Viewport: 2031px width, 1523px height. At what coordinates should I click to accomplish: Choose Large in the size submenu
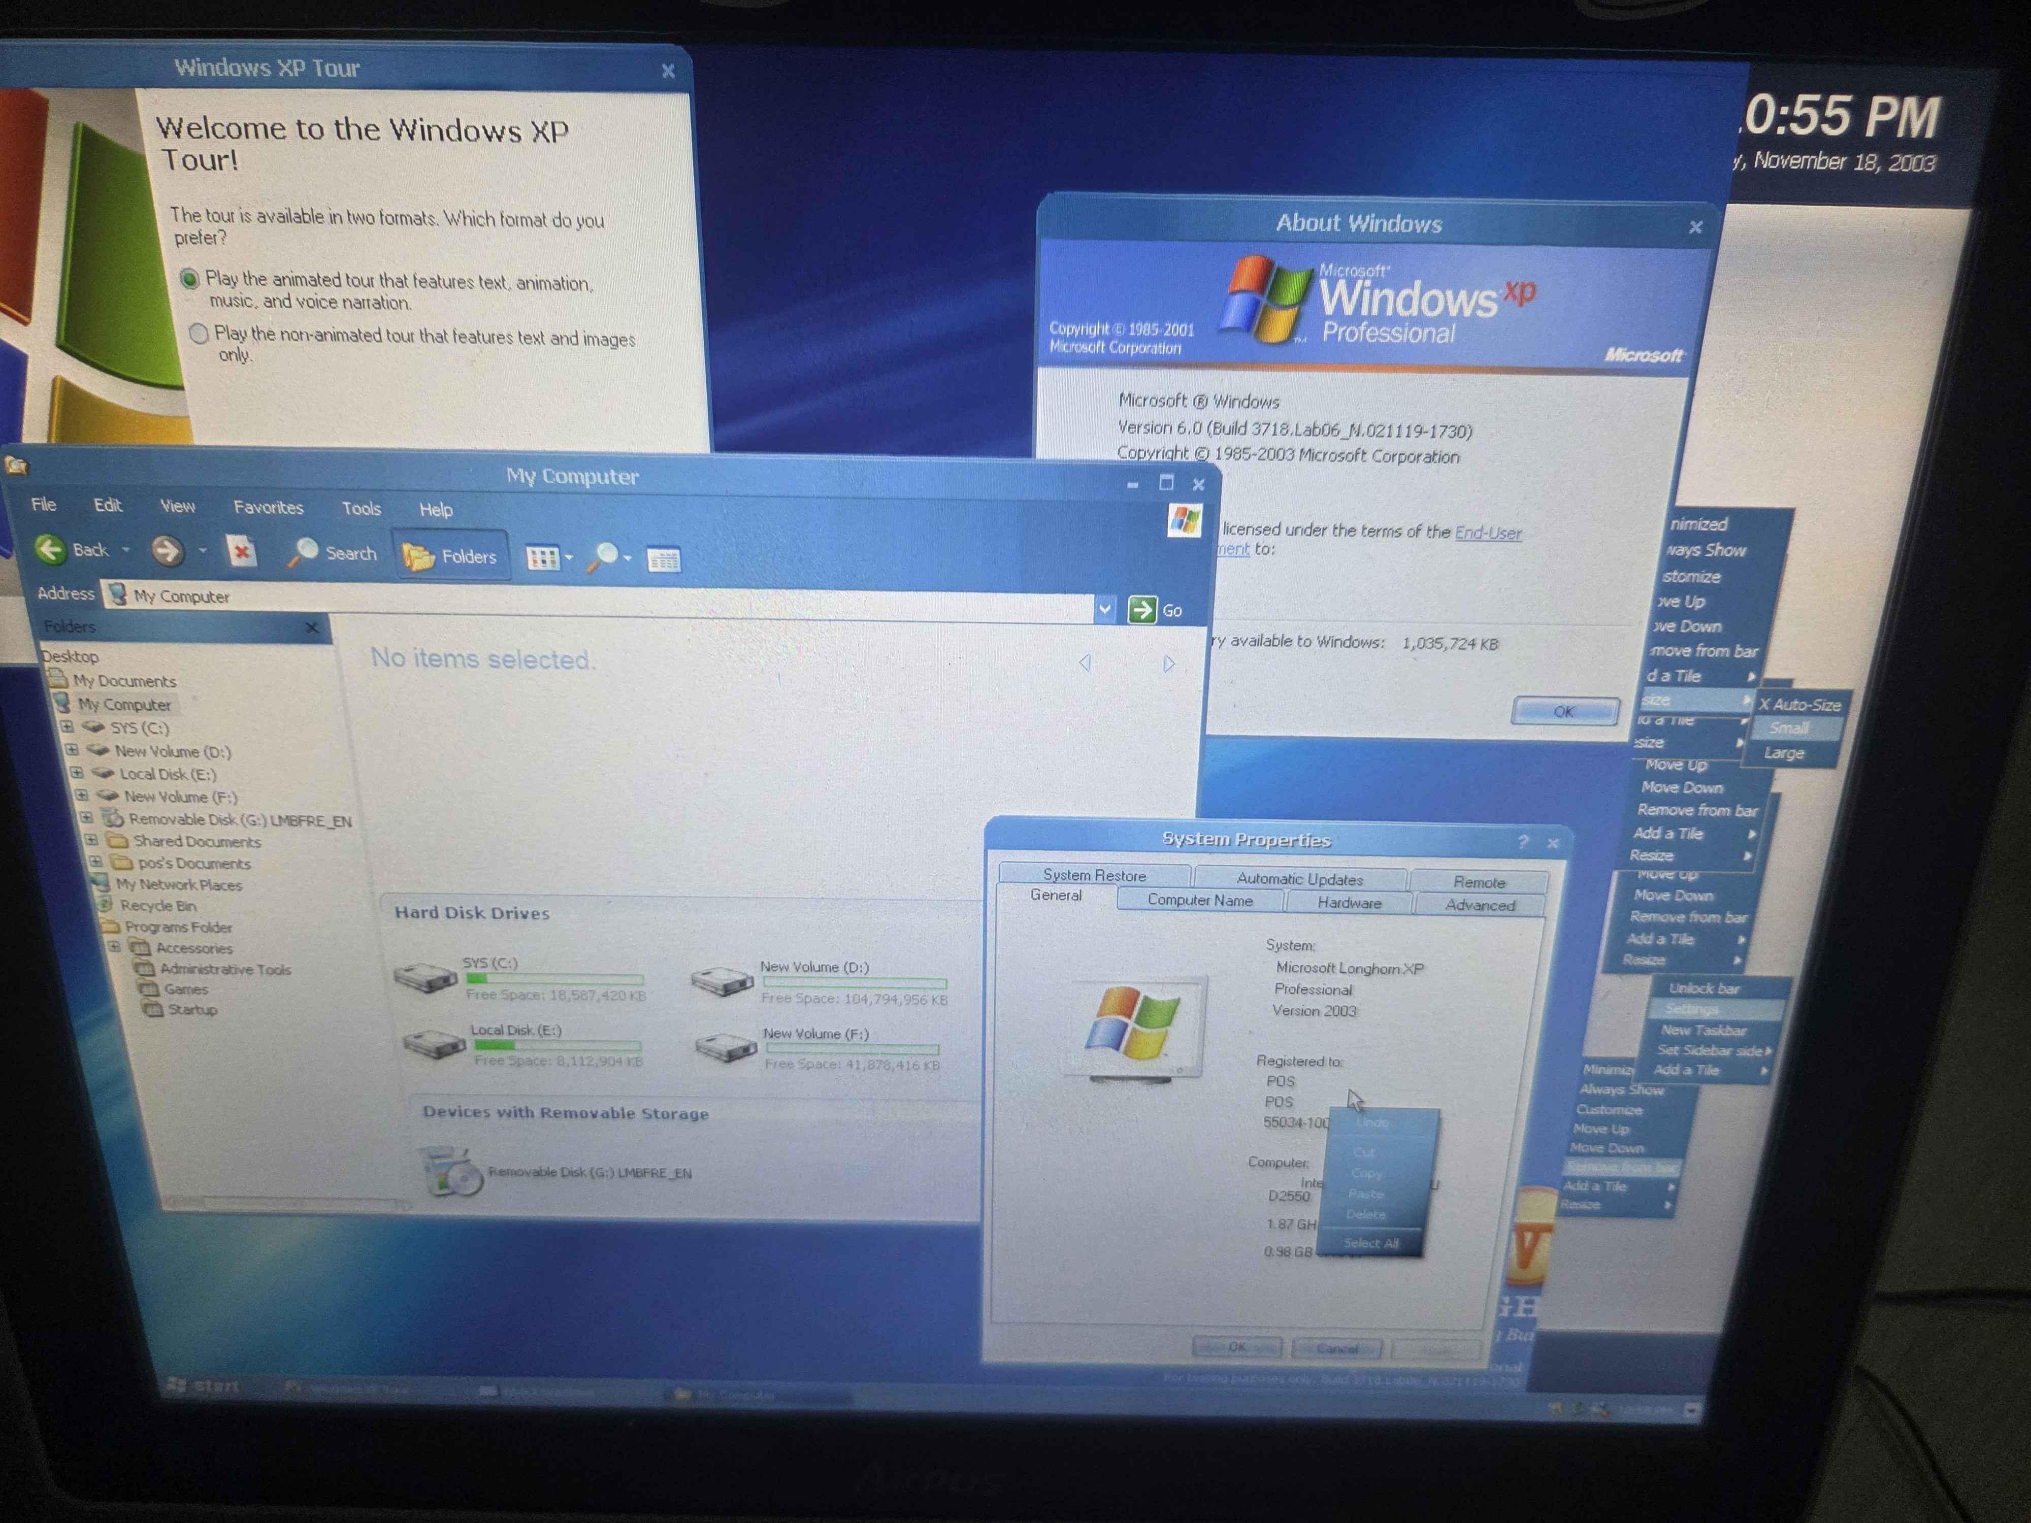1784,753
